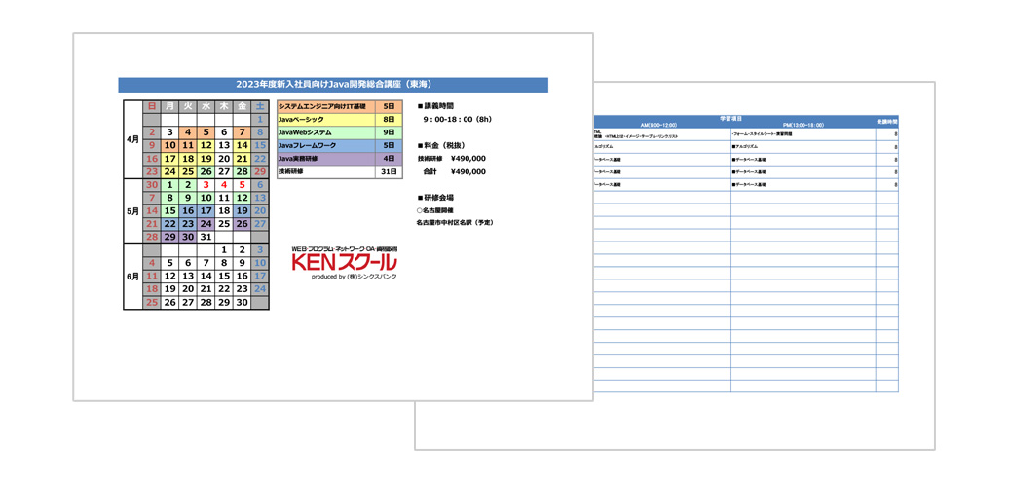The width and height of the screenshot is (1009, 483).
Task: Select the 'Java実務研修' legend row
Action: [340, 159]
